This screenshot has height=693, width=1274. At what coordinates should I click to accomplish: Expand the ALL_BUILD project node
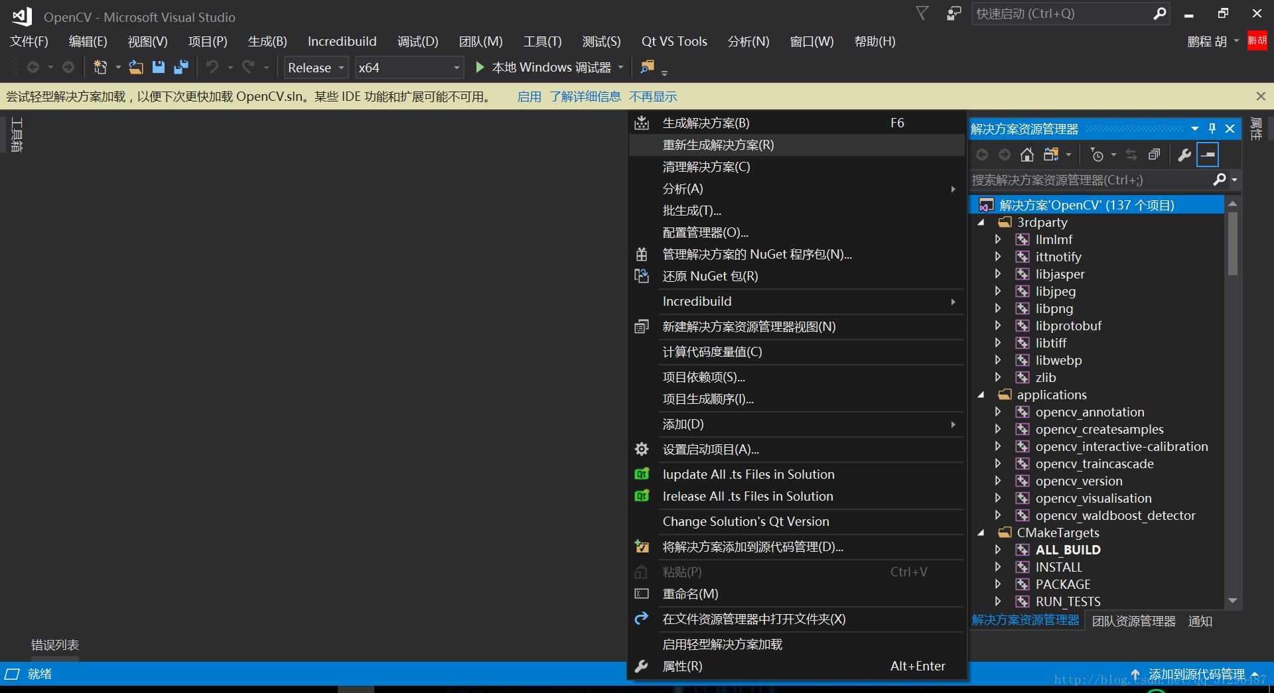(x=998, y=550)
